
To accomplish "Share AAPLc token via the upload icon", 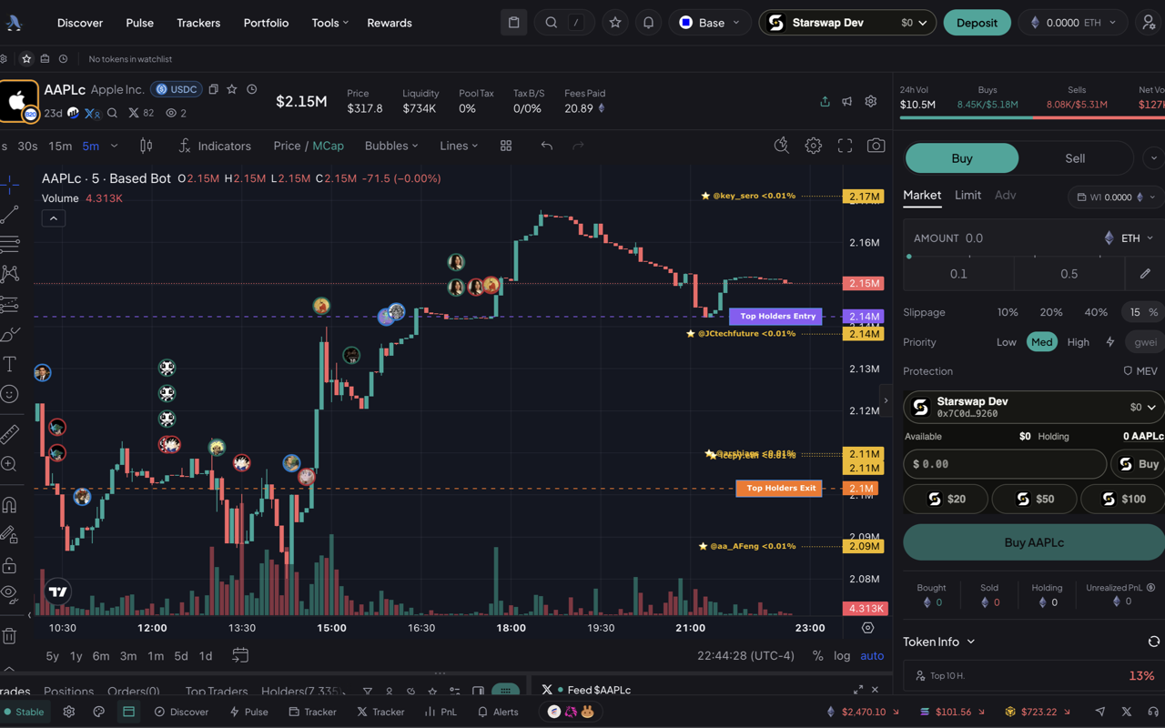I will pos(825,101).
